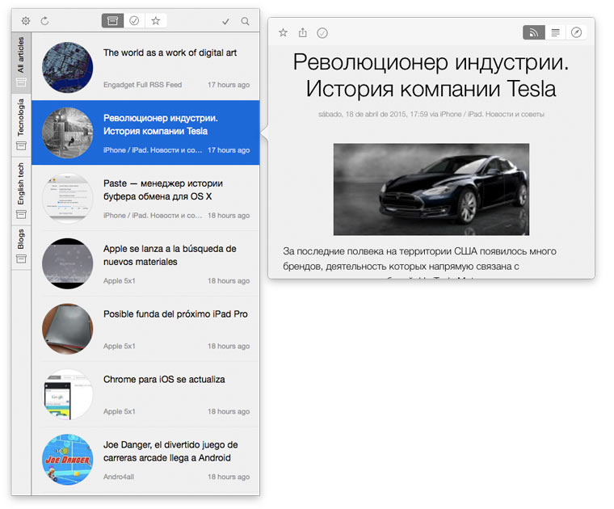
Task: Click iPad Pro case thumbnail
Action: click(68, 329)
